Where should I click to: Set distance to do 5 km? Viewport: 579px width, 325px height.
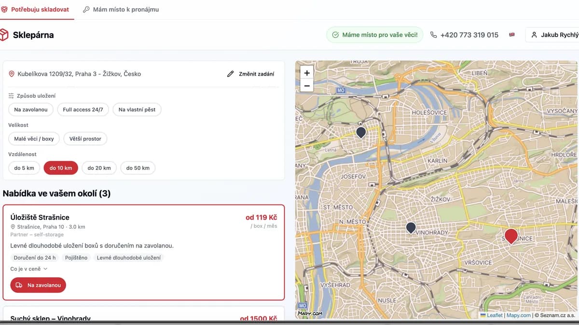pyautogui.click(x=24, y=168)
